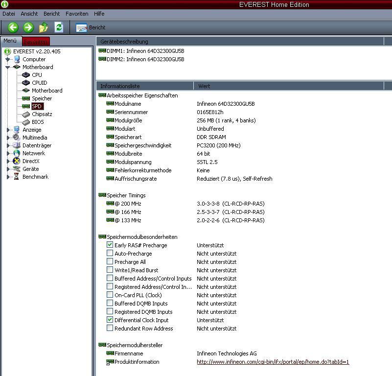Select the BIOS chip icon in tree
The width and height of the screenshot is (392, 376).
[x=26, y=122]
